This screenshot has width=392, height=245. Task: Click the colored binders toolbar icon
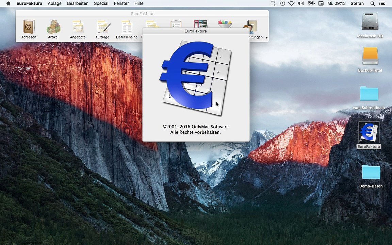pyautogui.click(x=200, y=24)
